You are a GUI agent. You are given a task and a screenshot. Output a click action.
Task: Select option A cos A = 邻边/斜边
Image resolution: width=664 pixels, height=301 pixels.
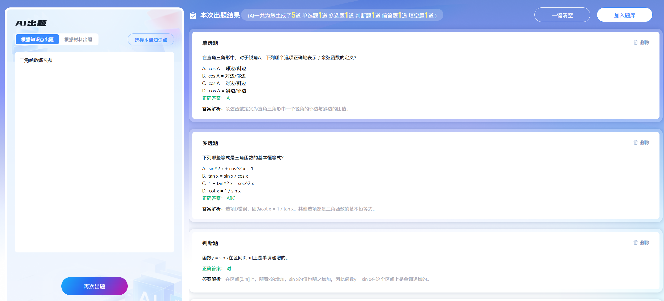(224, 68)
